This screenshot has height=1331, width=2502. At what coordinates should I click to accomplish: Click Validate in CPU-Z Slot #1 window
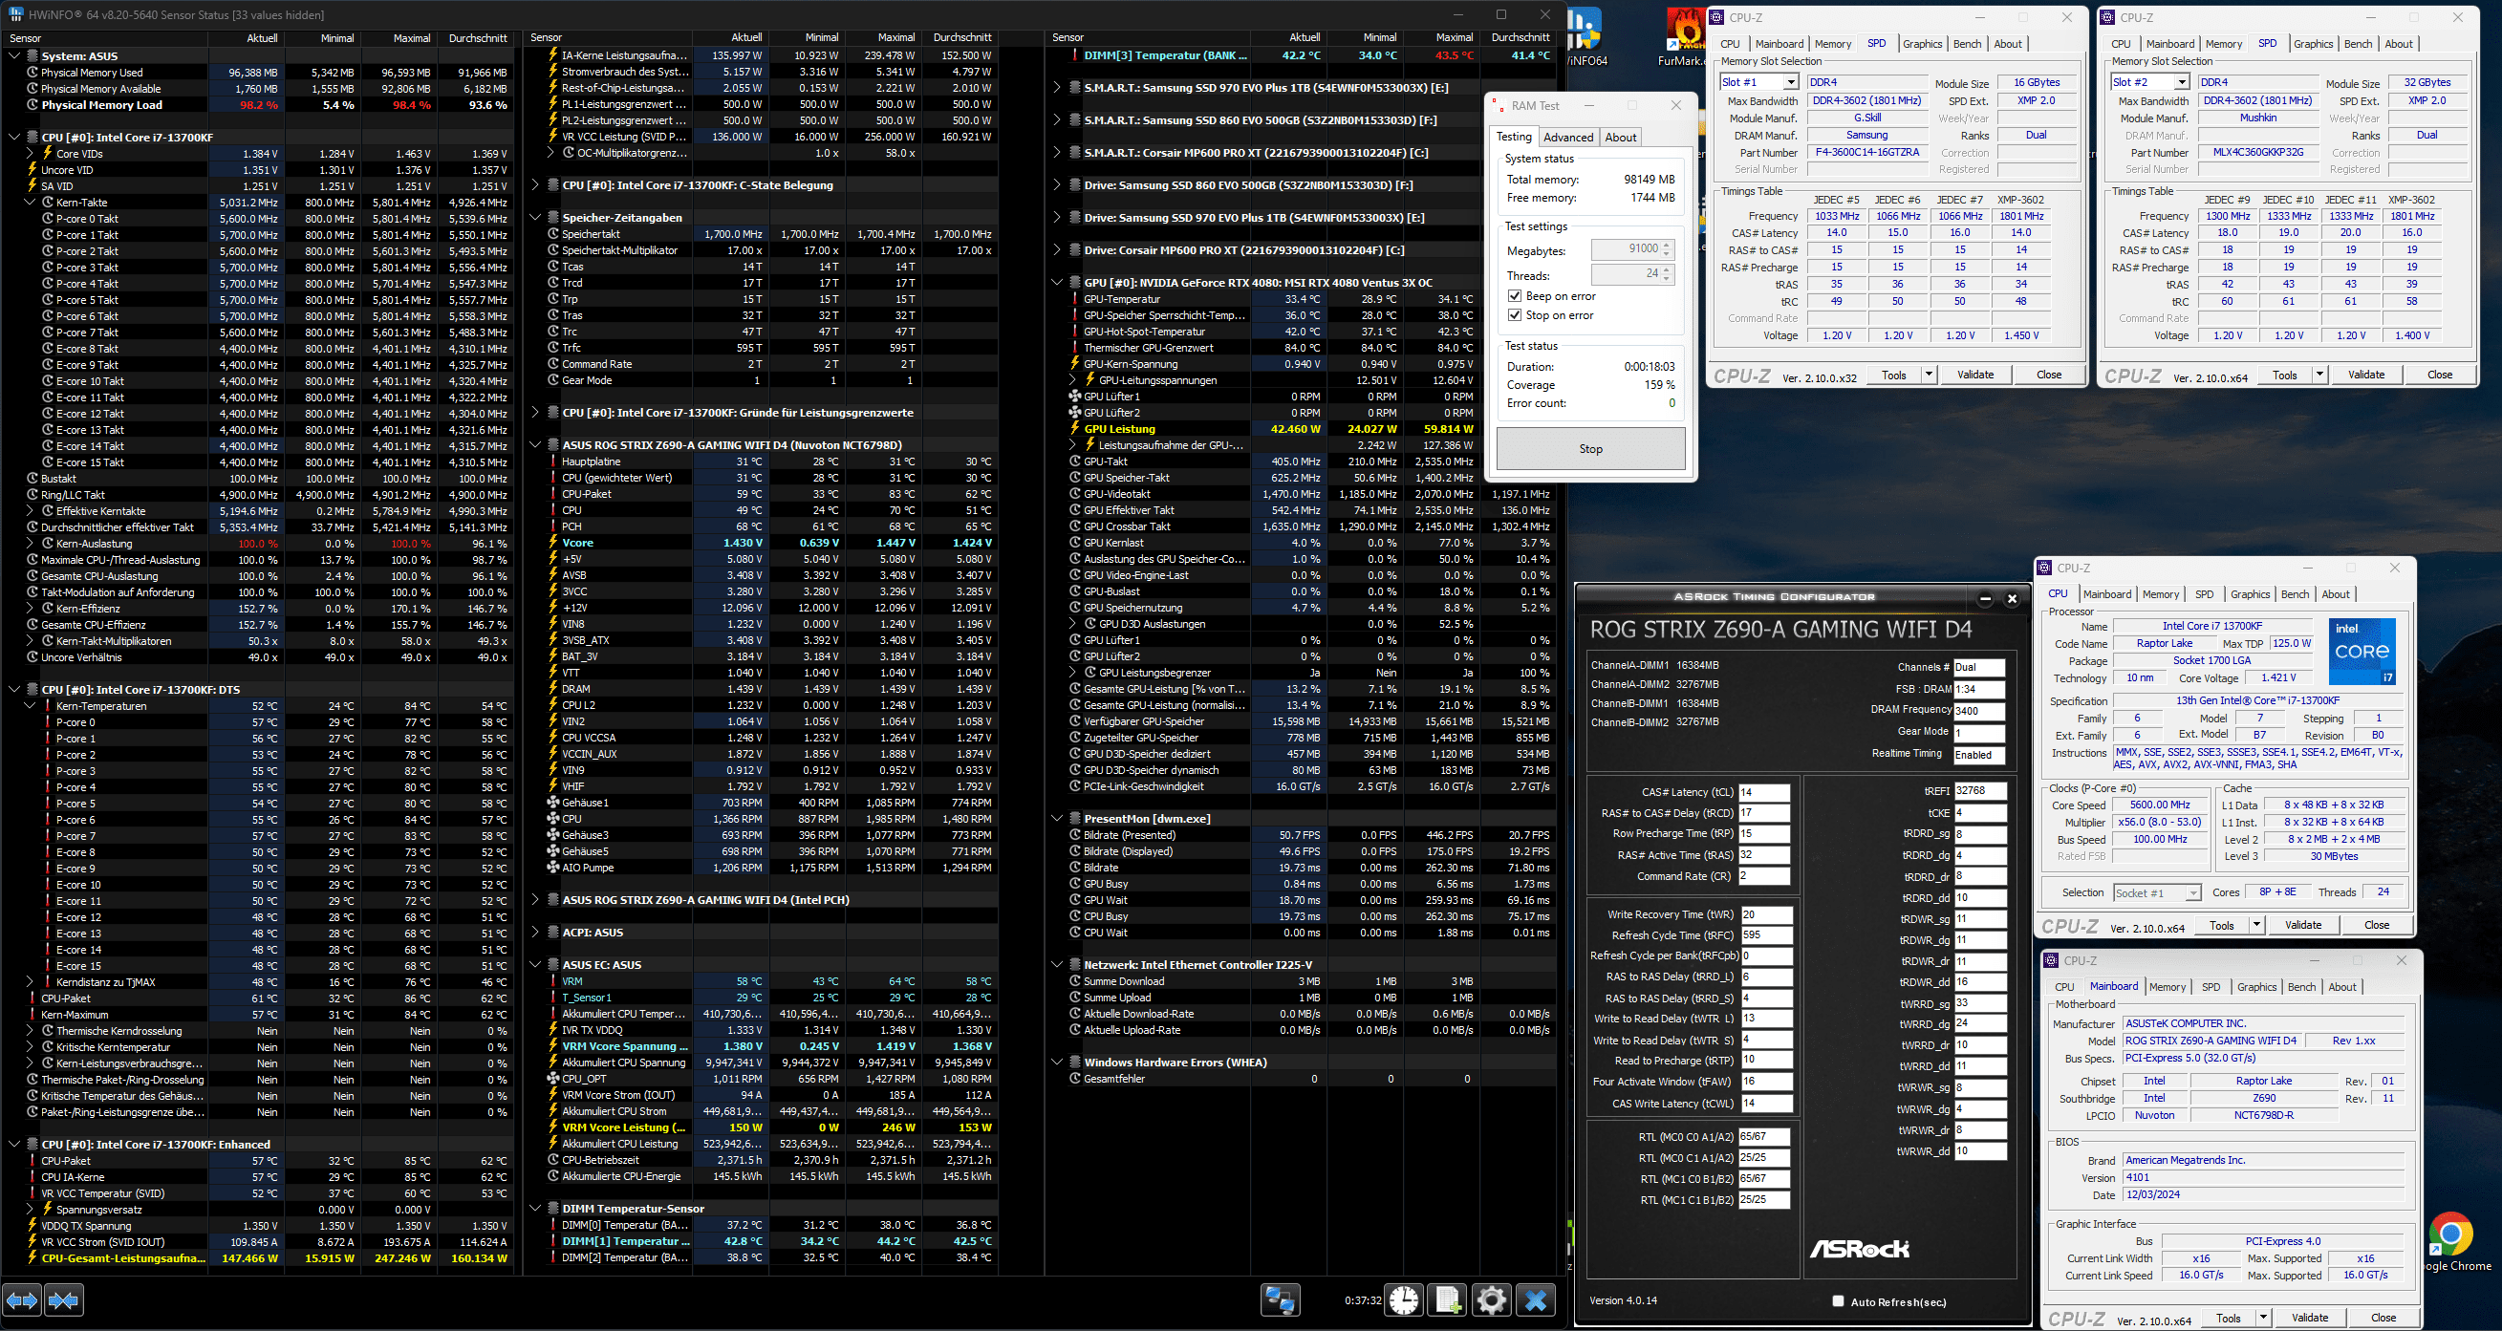point(1974,375)
